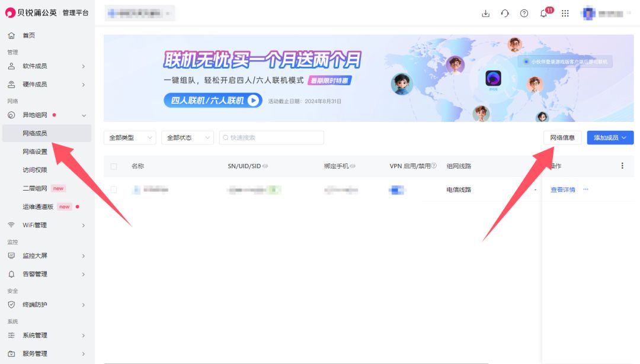Open the help question mark icon
The image size is (640, 364).
pos(524,14)
